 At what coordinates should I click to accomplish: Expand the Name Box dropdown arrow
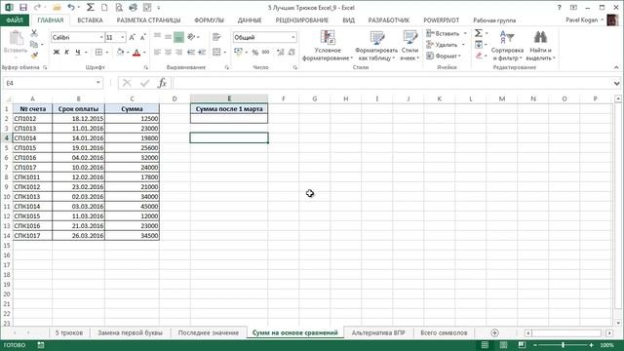(x=97, y=83)
